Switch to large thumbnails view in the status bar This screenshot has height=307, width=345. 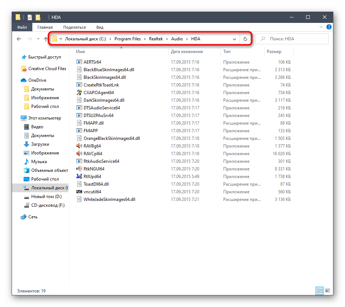327,291
